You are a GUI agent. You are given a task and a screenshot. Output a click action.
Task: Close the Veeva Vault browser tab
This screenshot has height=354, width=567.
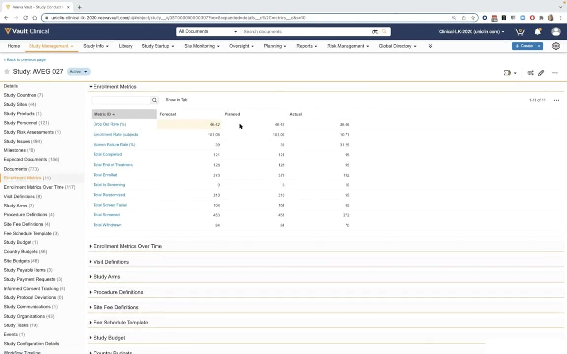click(x=68, y=7)
